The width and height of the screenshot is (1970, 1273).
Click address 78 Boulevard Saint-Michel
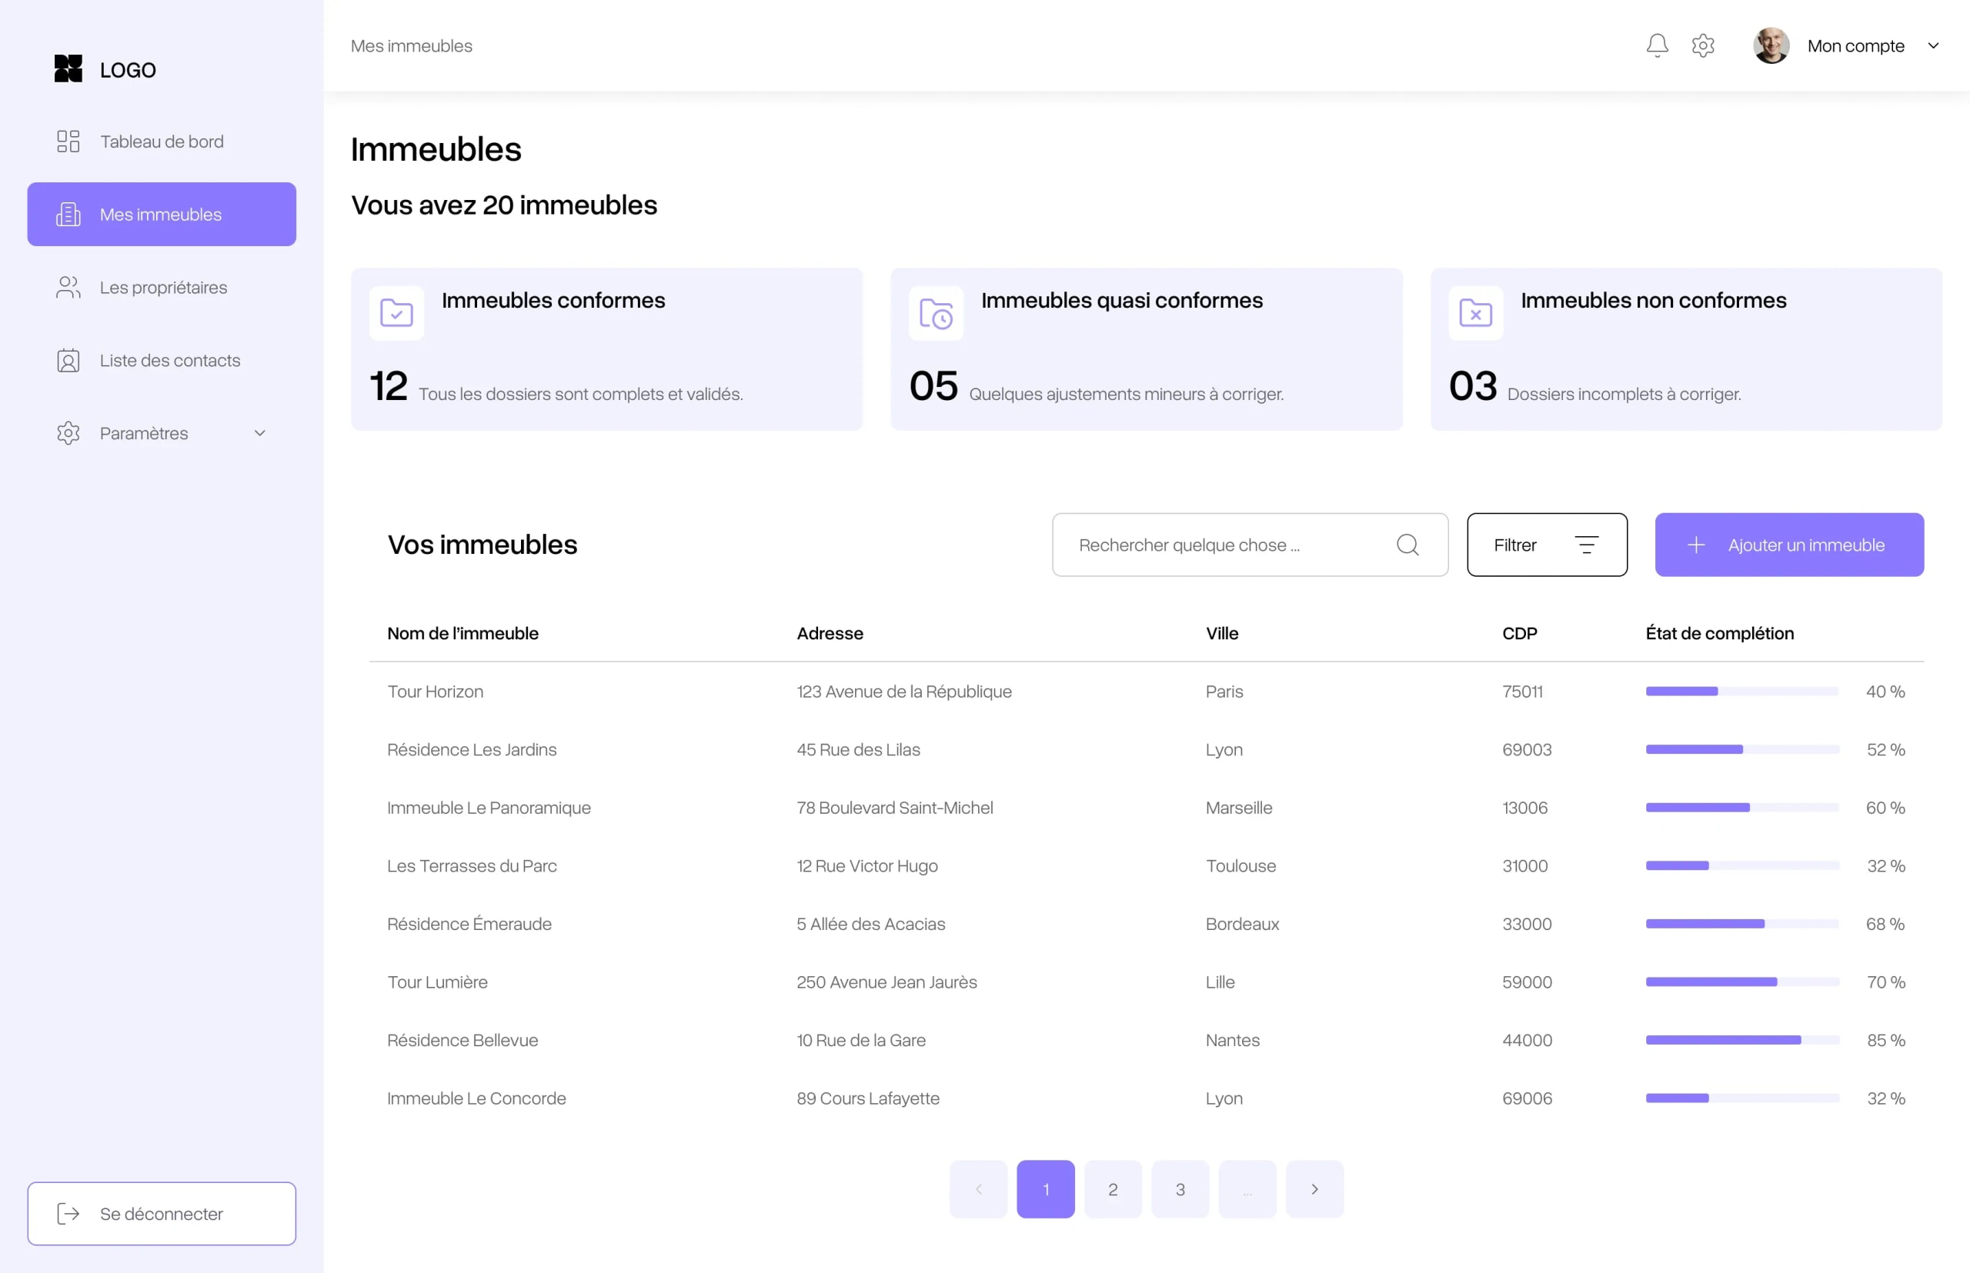[x=894, y=808]
